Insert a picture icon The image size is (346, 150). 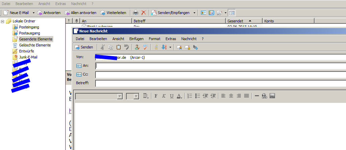point(272,96)
